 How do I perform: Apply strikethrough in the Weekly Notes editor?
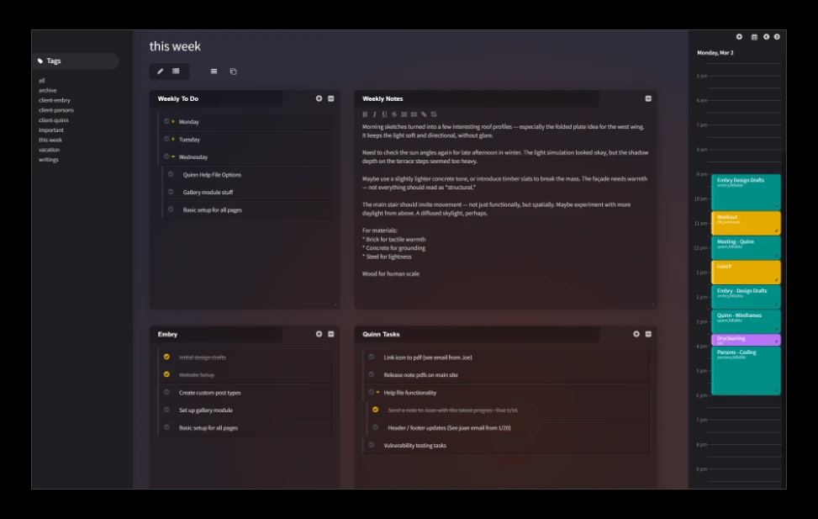pos(394,114)
